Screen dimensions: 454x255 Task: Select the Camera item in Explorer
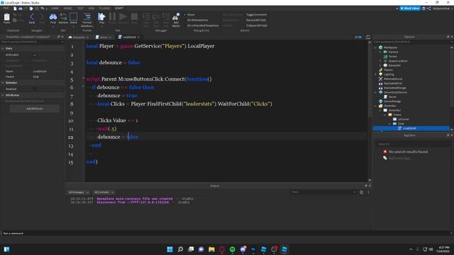(393, 52)
